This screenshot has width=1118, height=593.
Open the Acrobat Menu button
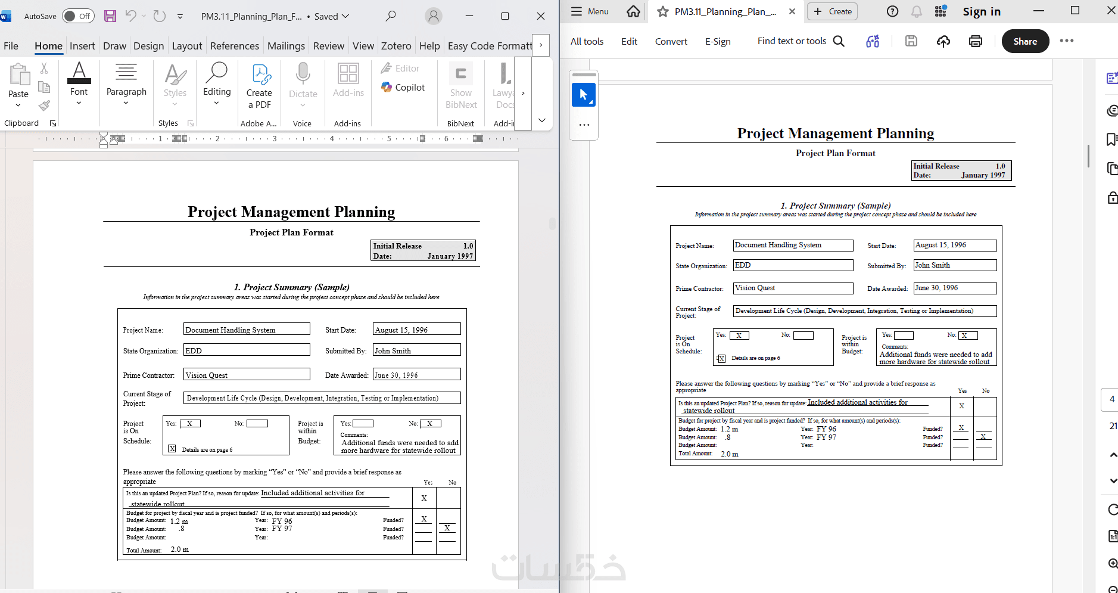click(590, 11)
